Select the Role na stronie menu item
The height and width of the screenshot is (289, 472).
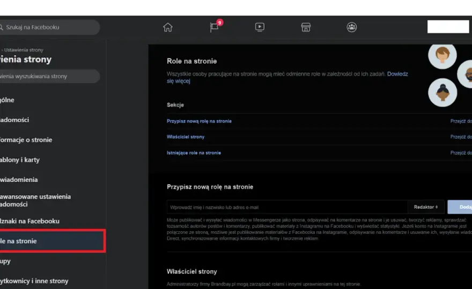click(53, 241)
